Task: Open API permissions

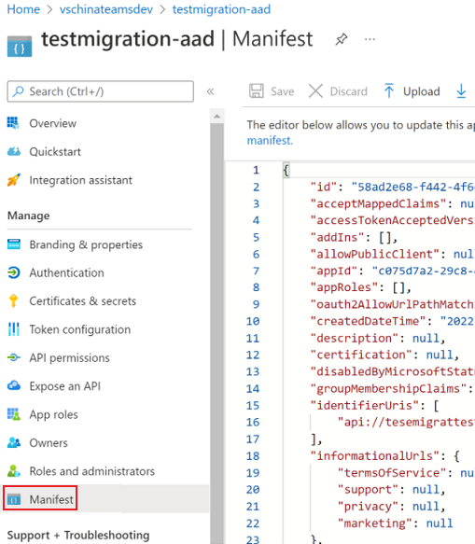Action: point(69,357)
